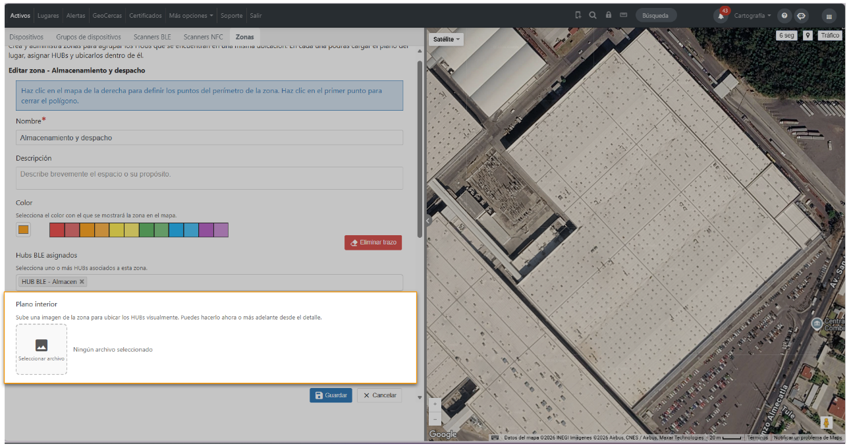849x448 pixels.
Task: Click the Nombre input field
Action: click(209, 138)
